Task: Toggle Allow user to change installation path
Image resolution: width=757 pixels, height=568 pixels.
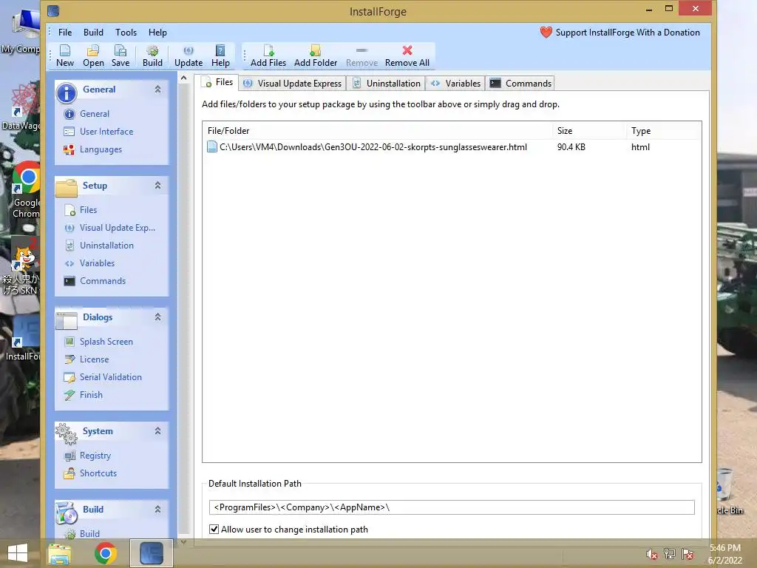Action: tap(214, 530)
